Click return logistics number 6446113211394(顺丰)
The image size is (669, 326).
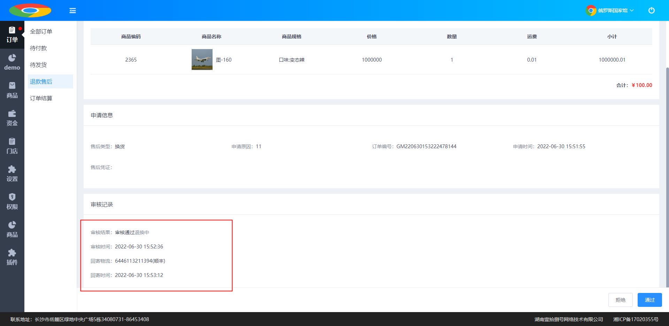pos(140,261)
